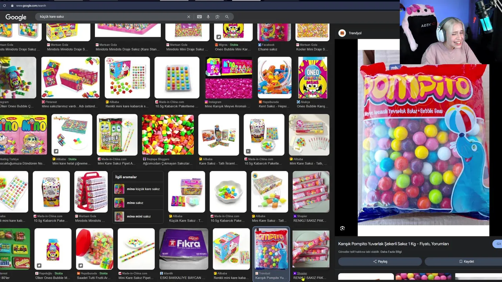Open the Saadet Tutti Frutti jar thumbnail
Image resolution: width=502 pixels, height=282 pixels.
(x=95, y=249)
